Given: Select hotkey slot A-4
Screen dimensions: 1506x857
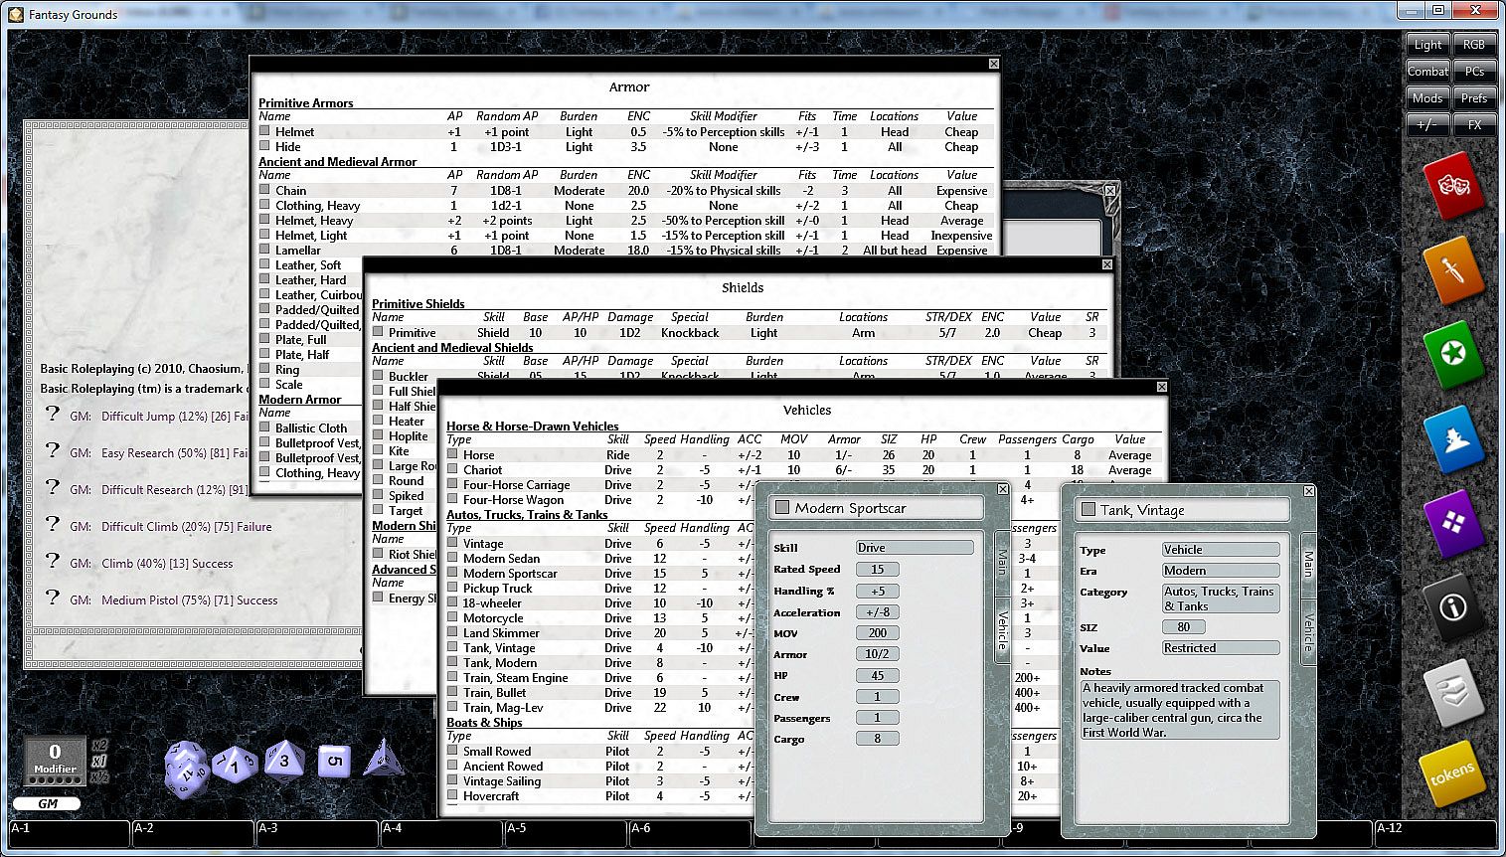Looking at the screenshot, I should tap(442, 834).
